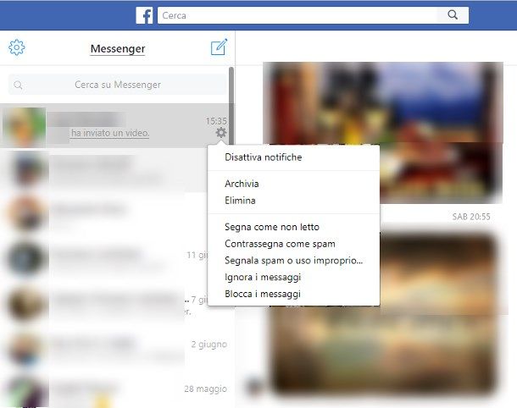The image size is (517, 408).
Task: Open the conversation dated 2 giugno
Action: [114, 349]
